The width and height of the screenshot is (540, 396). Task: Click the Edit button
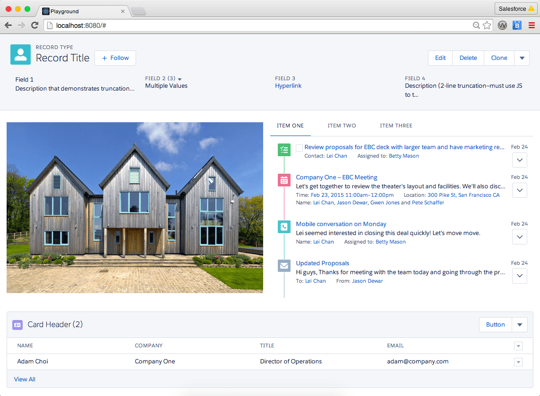[440, 58]
